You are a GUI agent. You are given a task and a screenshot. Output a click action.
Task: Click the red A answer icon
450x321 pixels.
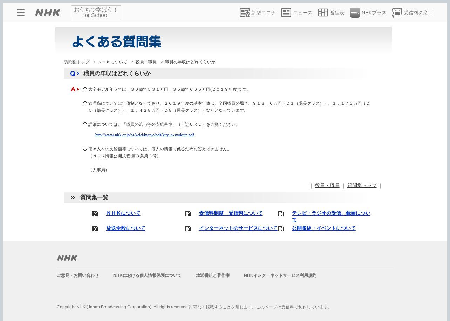[75, 89]
